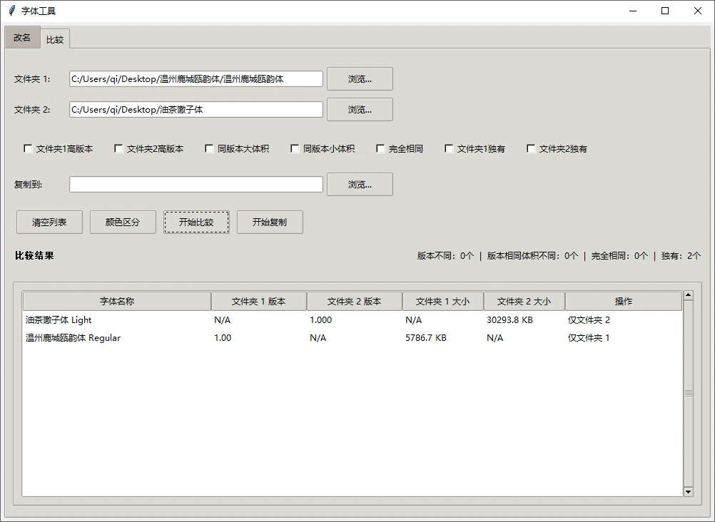Click the 字体名称 column header
Screen dimensions: 715x522
pos(117,300)
